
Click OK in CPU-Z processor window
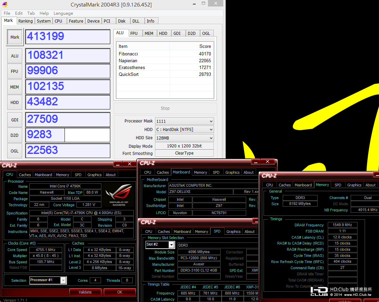120,292
